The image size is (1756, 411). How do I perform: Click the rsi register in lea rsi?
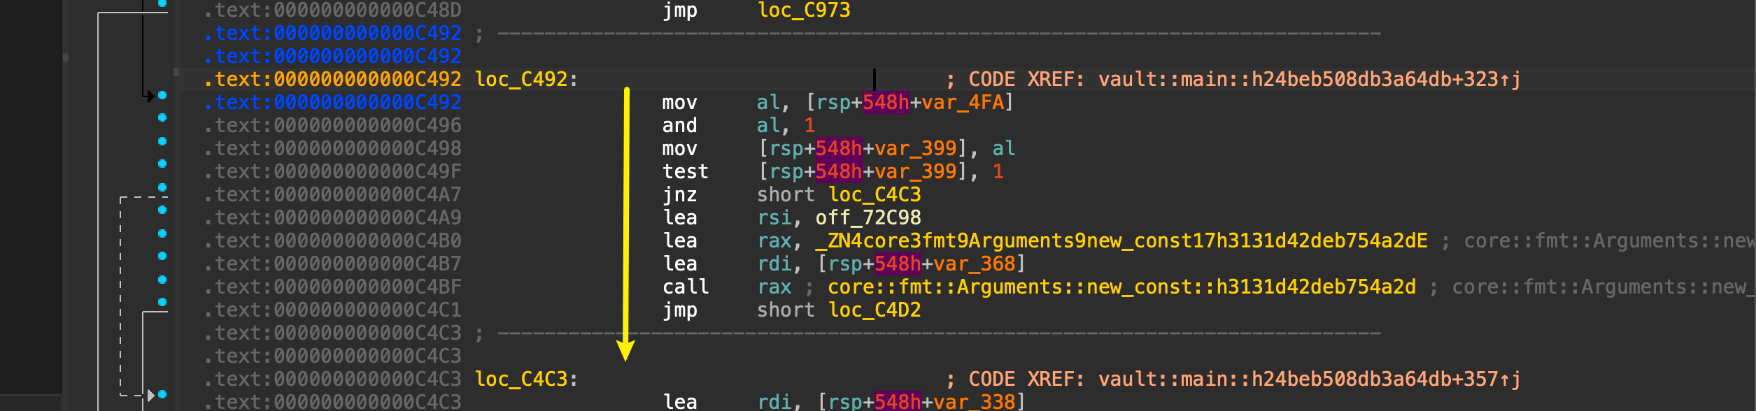point(774,217)
